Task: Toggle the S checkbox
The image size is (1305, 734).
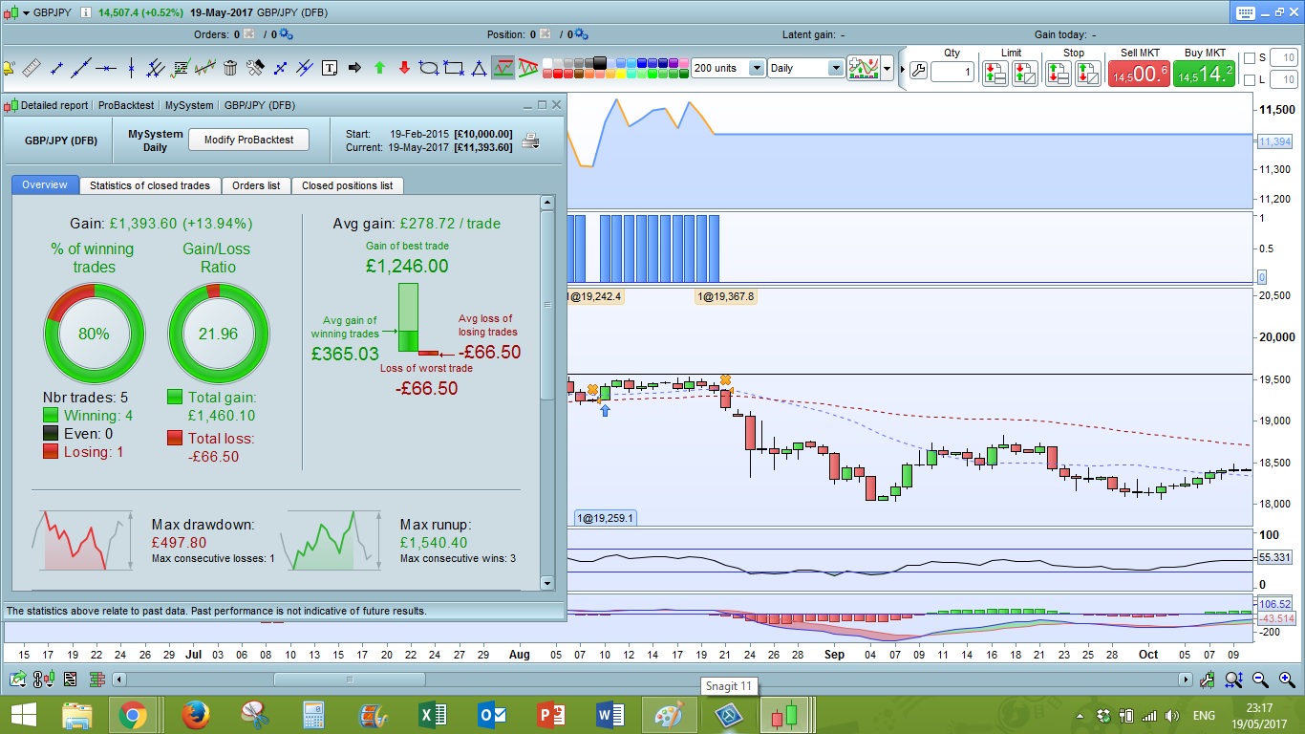Action: point(1250,58)
